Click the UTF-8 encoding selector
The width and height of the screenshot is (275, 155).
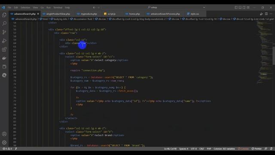(x=194, y=149)
